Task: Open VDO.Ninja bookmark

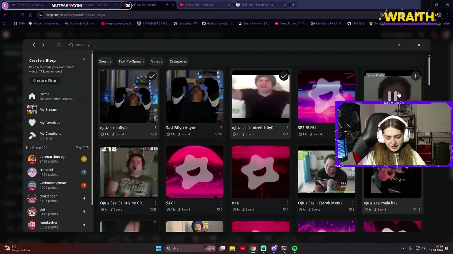Action: (x=356, y=24)
